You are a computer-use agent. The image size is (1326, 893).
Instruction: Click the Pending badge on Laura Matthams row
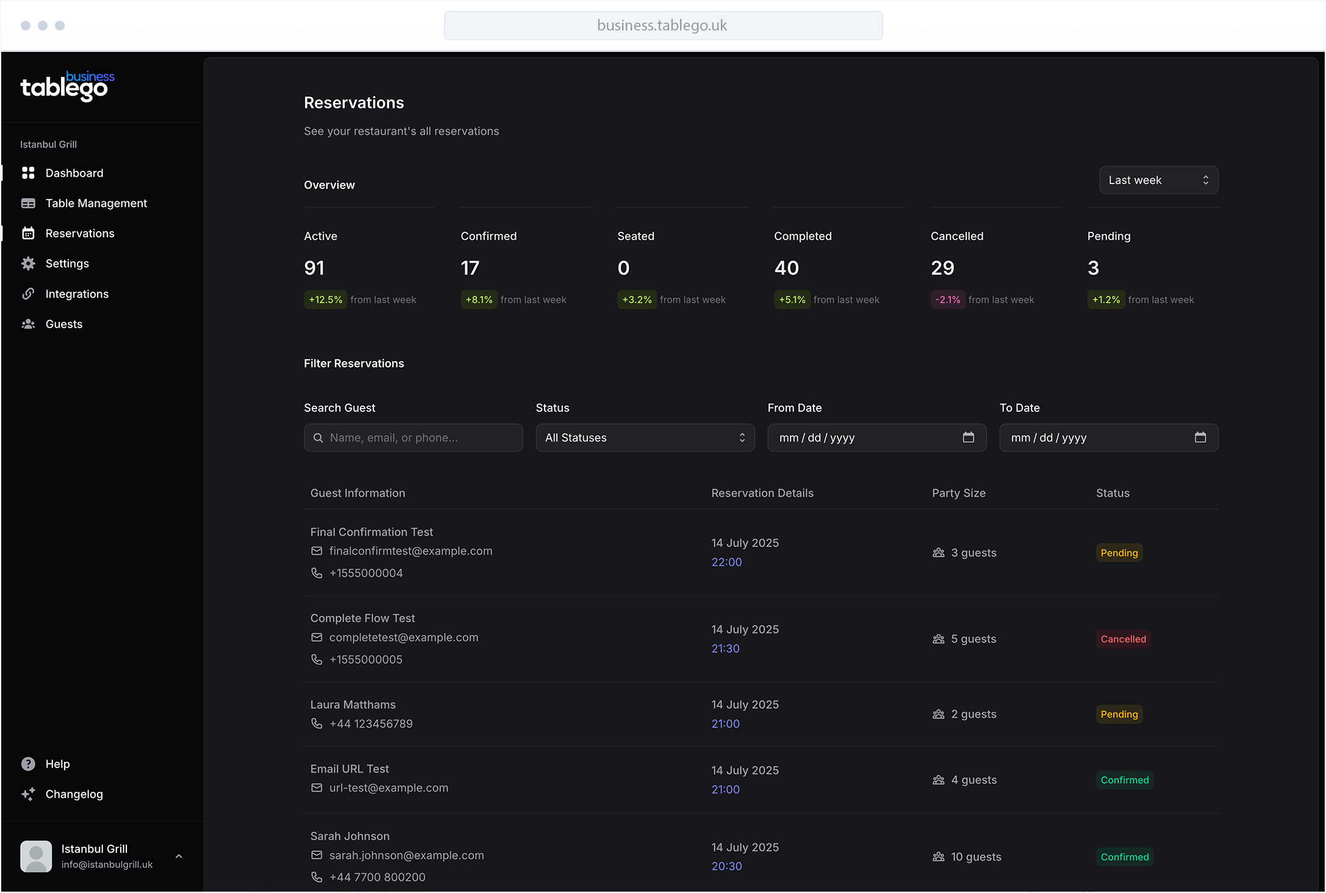tap(1119, 714)
